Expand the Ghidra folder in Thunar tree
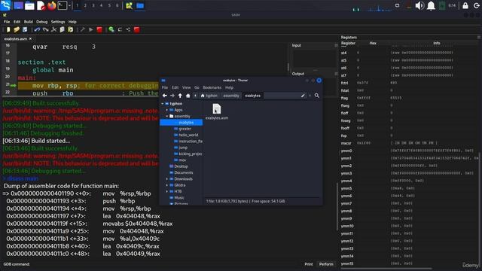This screenshot has width=482, height=271. (x=167, y=185)
